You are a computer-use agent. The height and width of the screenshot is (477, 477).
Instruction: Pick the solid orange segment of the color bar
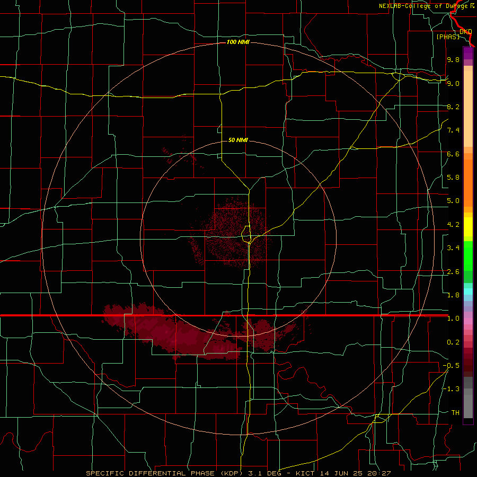click(x=468, y=183)
